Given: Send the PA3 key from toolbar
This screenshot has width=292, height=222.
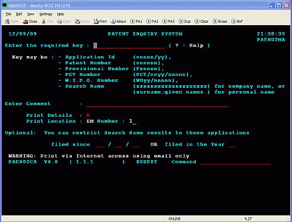Looking at the screenshot, I should point(168,21).
